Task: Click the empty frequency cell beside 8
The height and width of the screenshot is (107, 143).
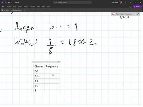Action: (52, 90)
